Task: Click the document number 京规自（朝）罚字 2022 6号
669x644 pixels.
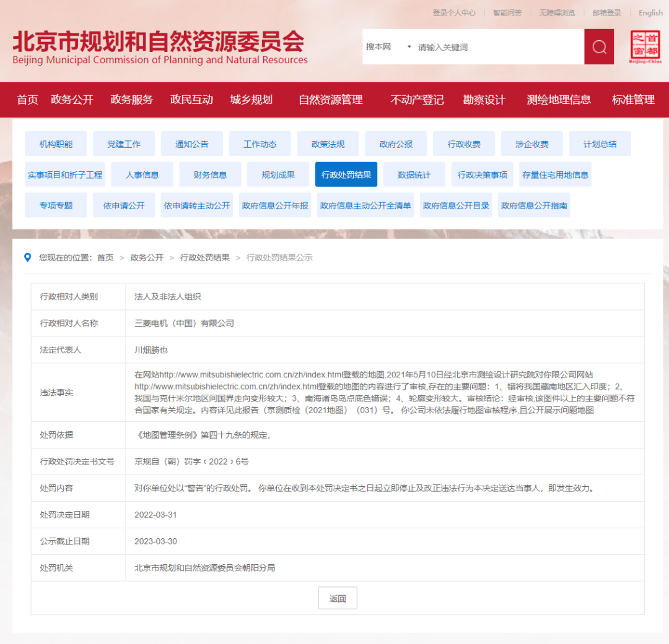Action: (x=191, y=462)
